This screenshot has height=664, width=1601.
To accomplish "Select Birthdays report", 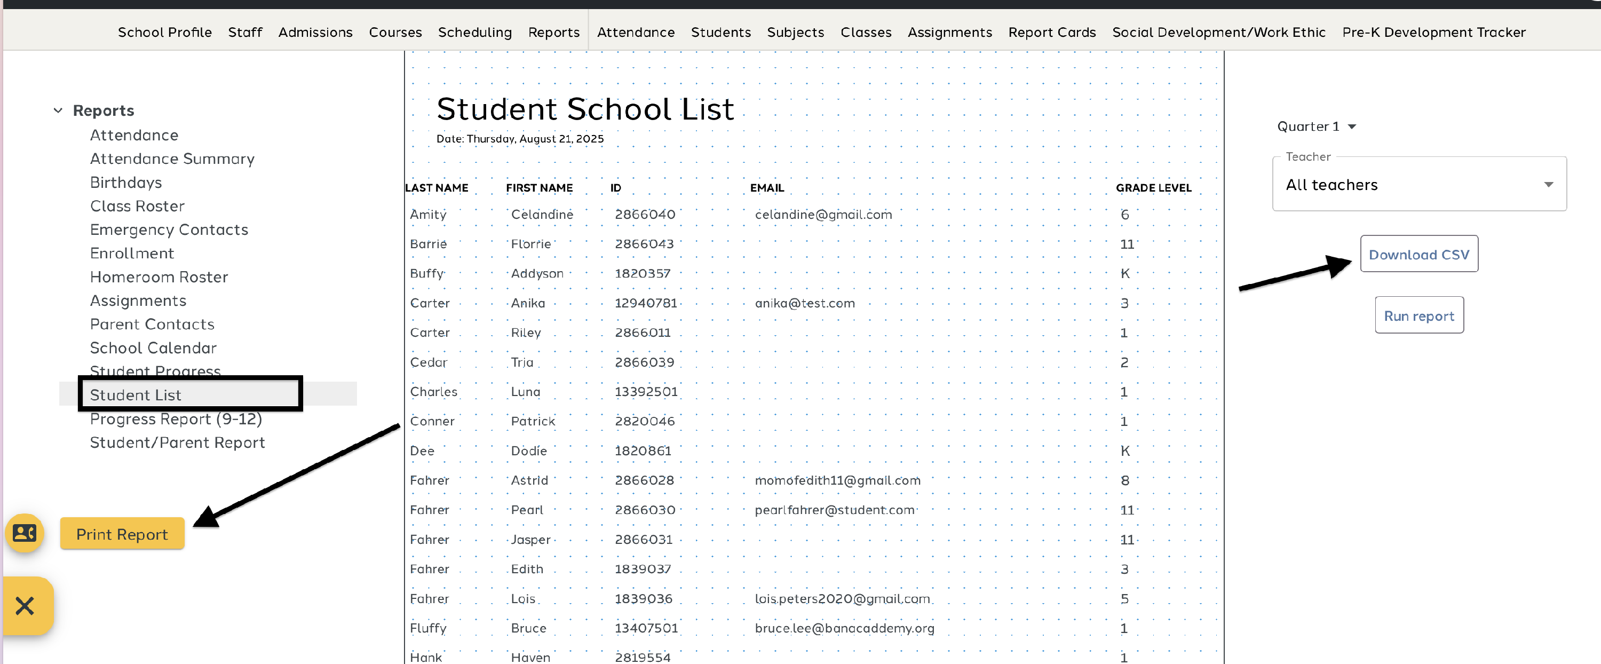I will (x=125, y=182).
